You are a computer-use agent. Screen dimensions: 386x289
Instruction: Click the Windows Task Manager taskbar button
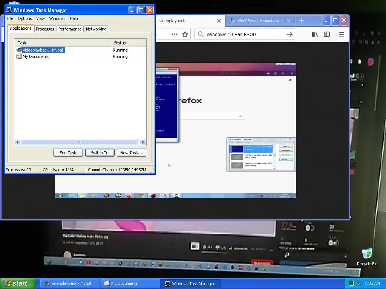[x=191, y=283]
